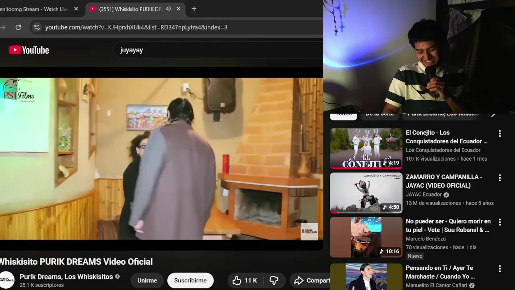
Task: Mute tab using speaker icon
Action: coord(168,9)
